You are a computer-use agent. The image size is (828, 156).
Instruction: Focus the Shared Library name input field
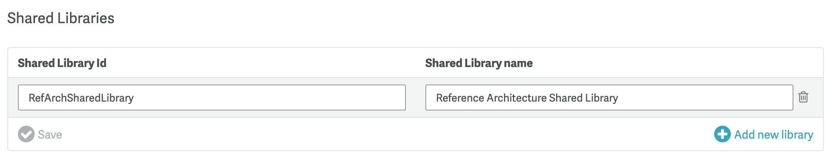click(609, 97)
